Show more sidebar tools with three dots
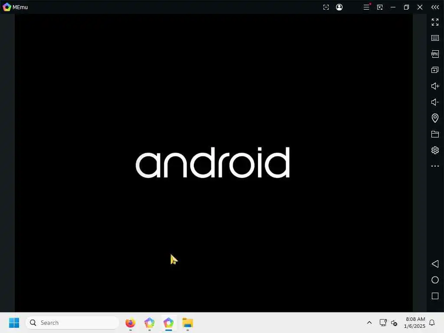Viewport: 444px width, 333px height. pyautogui.click(x=435, y=166)
